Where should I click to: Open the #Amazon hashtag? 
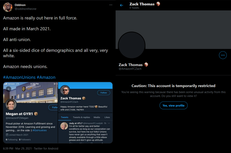tap(46, 77)
